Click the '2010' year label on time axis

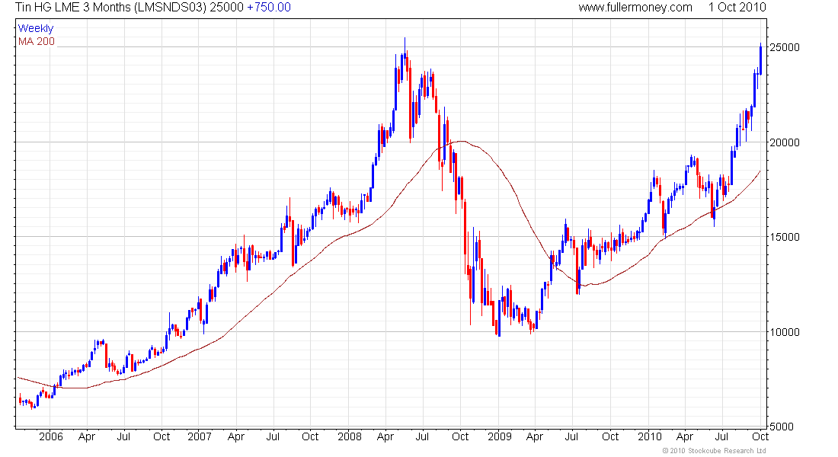(649, 436)
